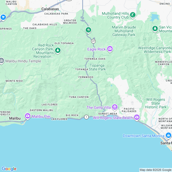This screenshot has height=172, width=172.
Task: Open The Getty Villa label
Action: click(99, 107)
